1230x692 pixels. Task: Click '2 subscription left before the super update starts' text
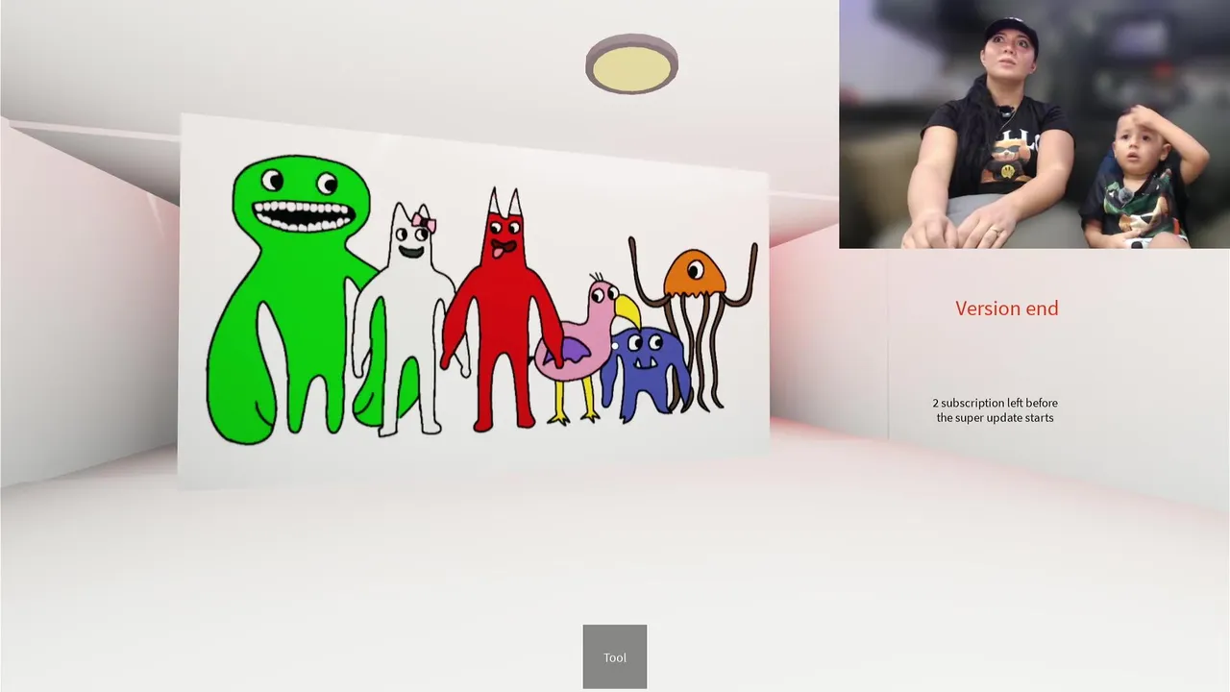[x=995, y=410]
